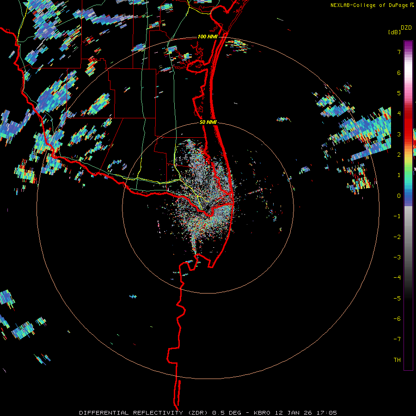
Task: Click the -2 value on color scale
Action: 397,237
